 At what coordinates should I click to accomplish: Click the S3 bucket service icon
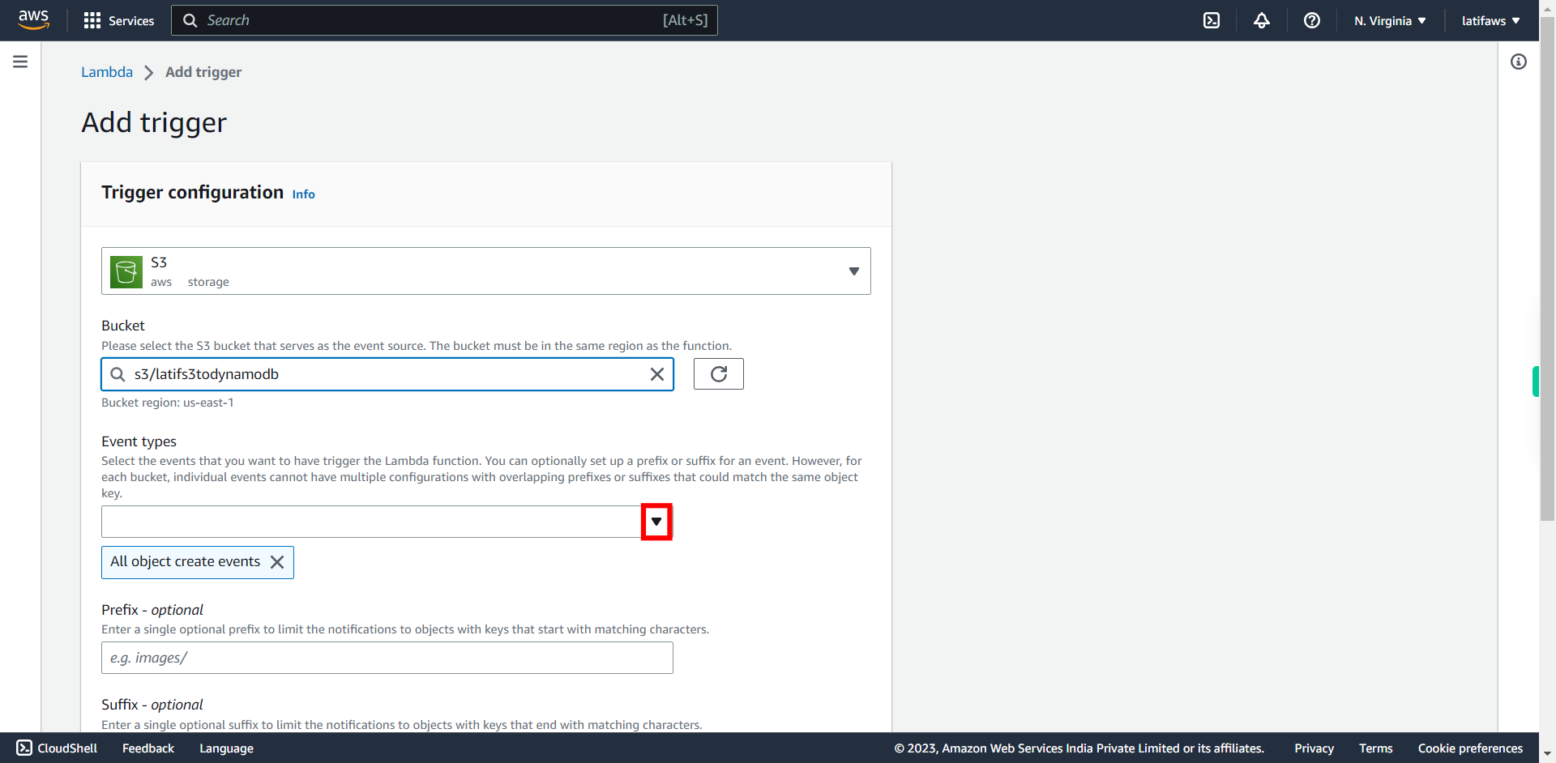[126, 271]
